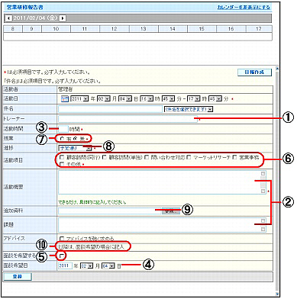Open the start minute dropdown
Image resolution: width=297 pixels, height=299 pixels.
[168, 98]
